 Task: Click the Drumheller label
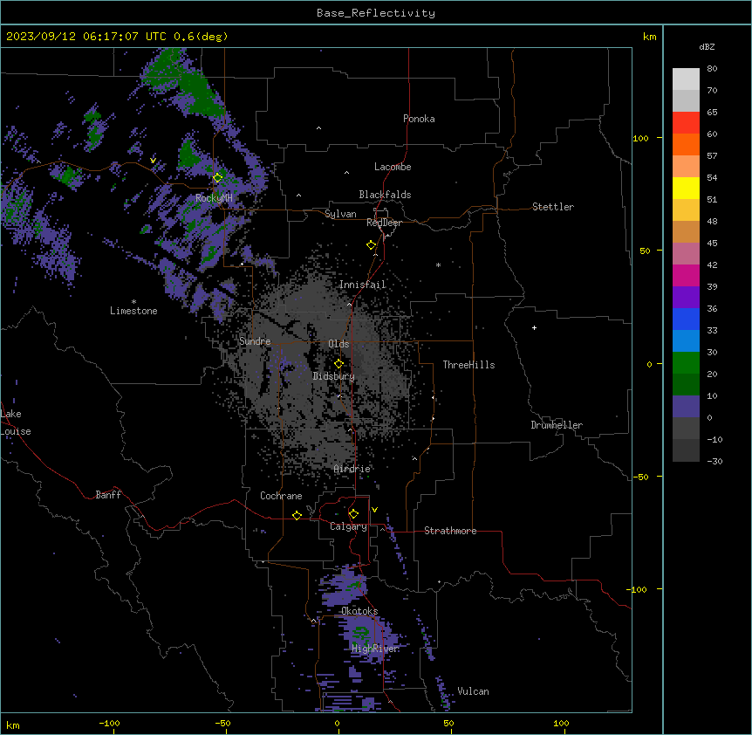point(557,425)
